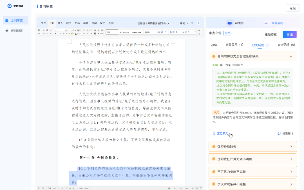Increase font size with the larger A
Image resolution: width=304 pixels, height=190 pixels.
pyautogui.click(x=73, y=30)
